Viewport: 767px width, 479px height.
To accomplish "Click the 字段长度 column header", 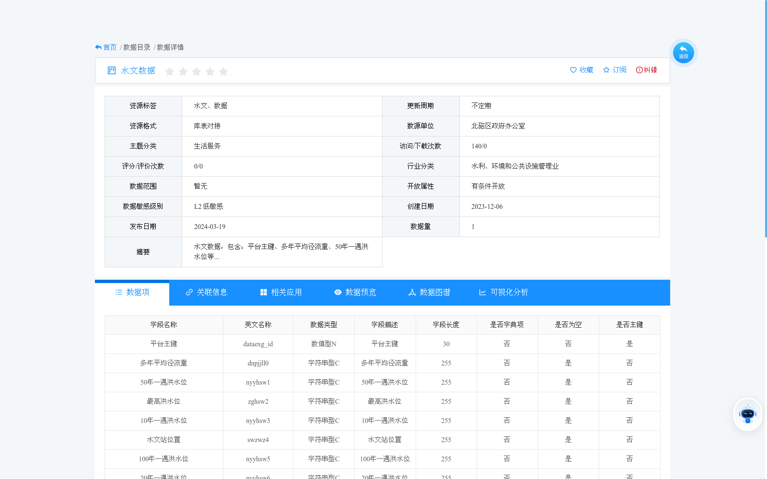I will point(446,325).
